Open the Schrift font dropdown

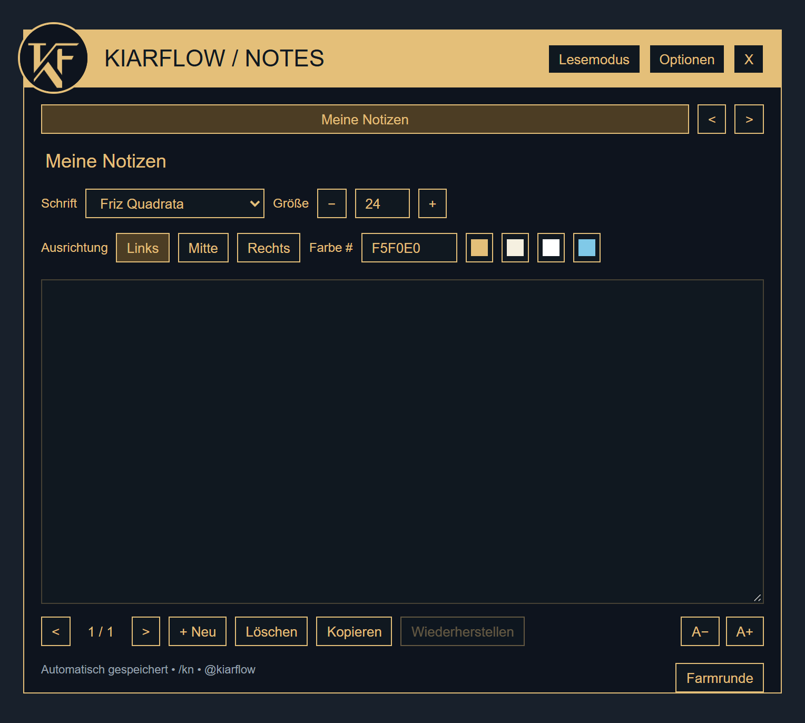pos(175,203)
